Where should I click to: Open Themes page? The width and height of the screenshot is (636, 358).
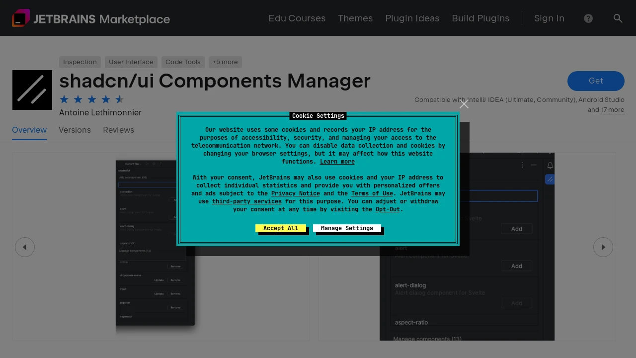355,18
